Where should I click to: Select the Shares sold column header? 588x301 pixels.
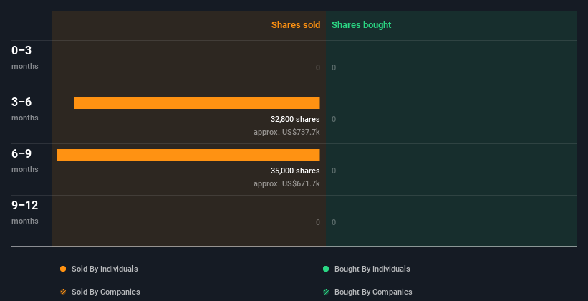[295, 25]
